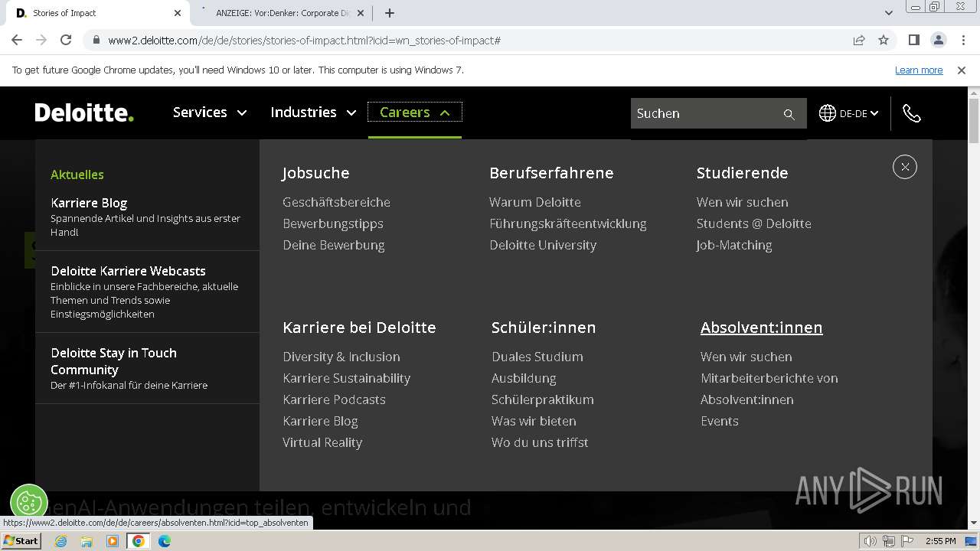Screen dimensions: 980x551
Task: Click the browser back arrow
Action: tap(17, 40)
